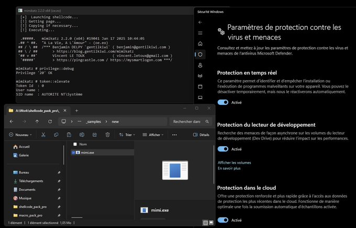Image resolution: width=356 pixels, height=228 pixels.
Task: Expand hidden path ellipsis in address bar
Action: pyautogui.click(x=80, y=122)
